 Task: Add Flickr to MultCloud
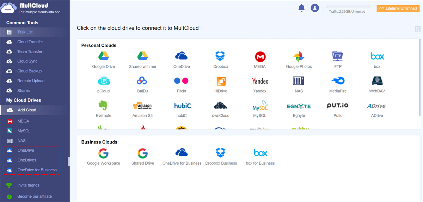click(182, 84)
